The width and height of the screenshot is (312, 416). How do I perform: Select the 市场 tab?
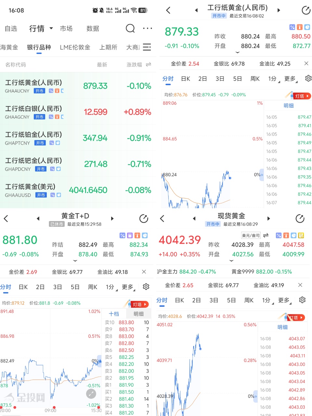point(66,29)
